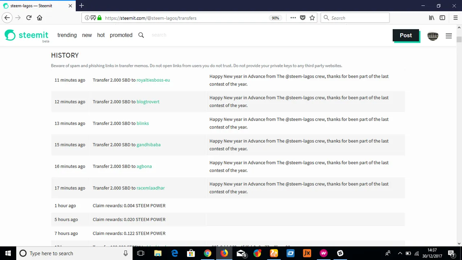The image size is (462, 260).
Task: Open the blinks profile link
Action: [143, 123]
